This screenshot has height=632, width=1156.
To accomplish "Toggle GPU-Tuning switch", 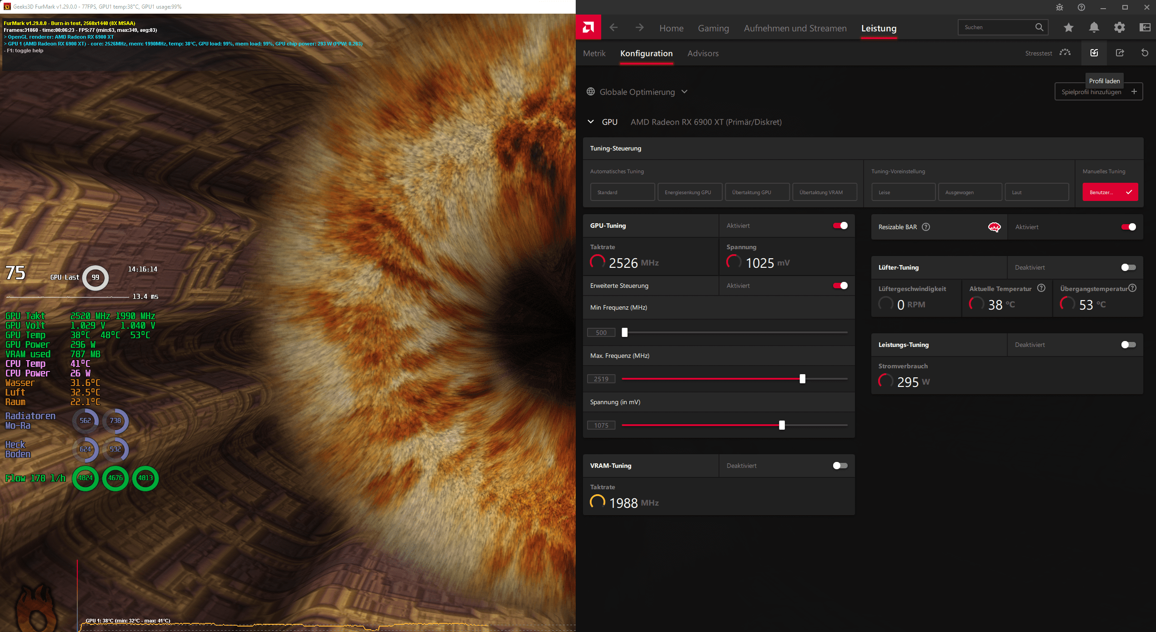I will click(x=840, y=226).
